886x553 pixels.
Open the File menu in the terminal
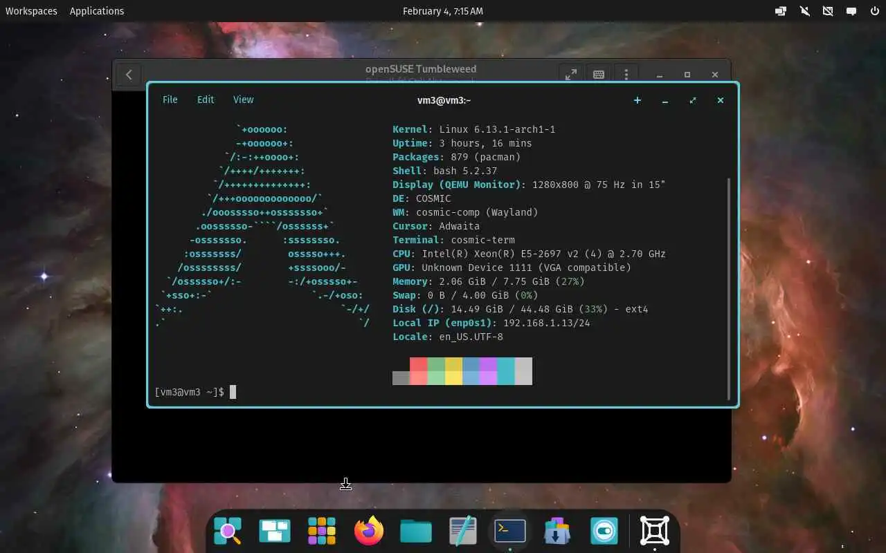click(x=170, y=100)
